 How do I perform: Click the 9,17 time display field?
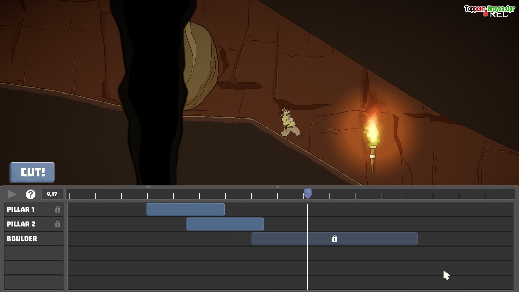click(x=52, y=194)
